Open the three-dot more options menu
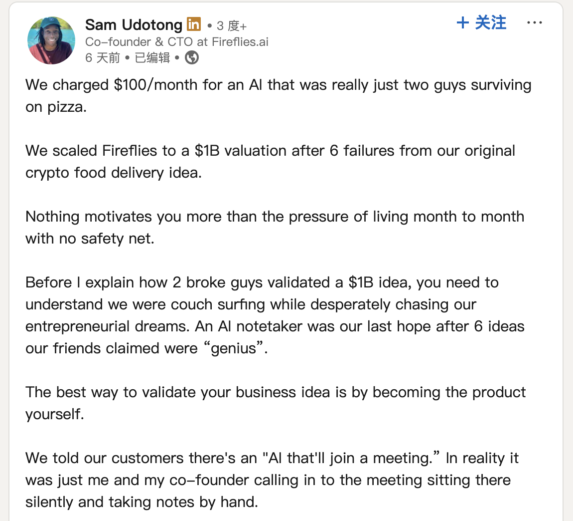The image size is (573, 521). [x=534, y=23]
